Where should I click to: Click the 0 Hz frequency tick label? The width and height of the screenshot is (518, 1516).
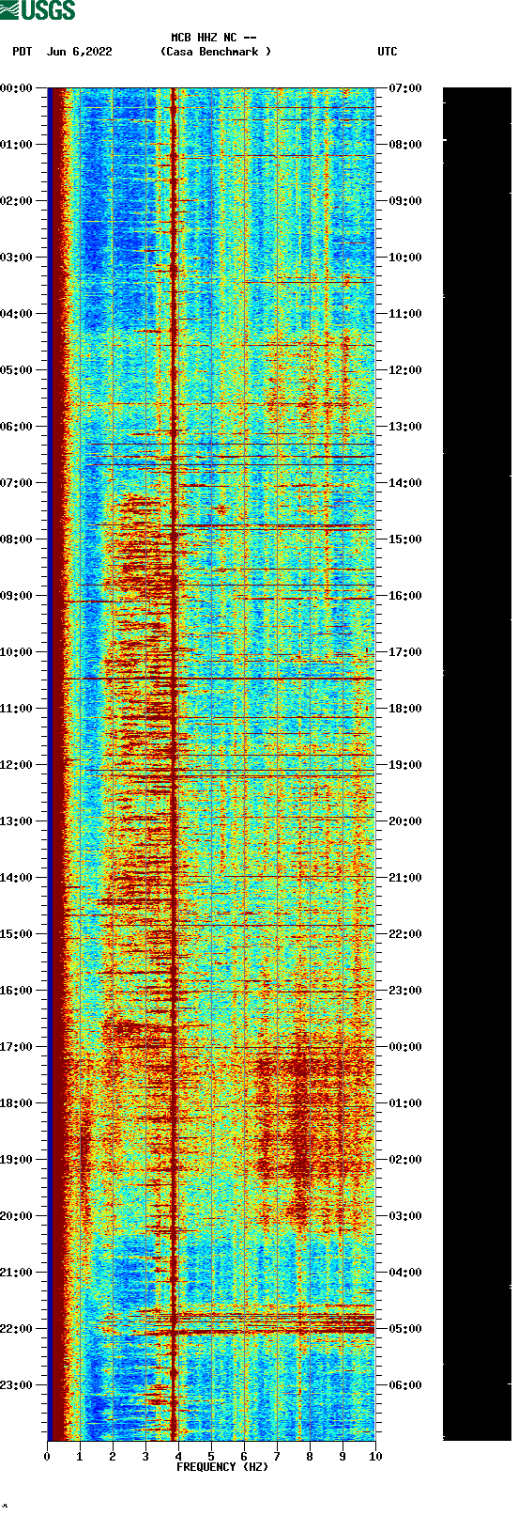point(47,1458)
